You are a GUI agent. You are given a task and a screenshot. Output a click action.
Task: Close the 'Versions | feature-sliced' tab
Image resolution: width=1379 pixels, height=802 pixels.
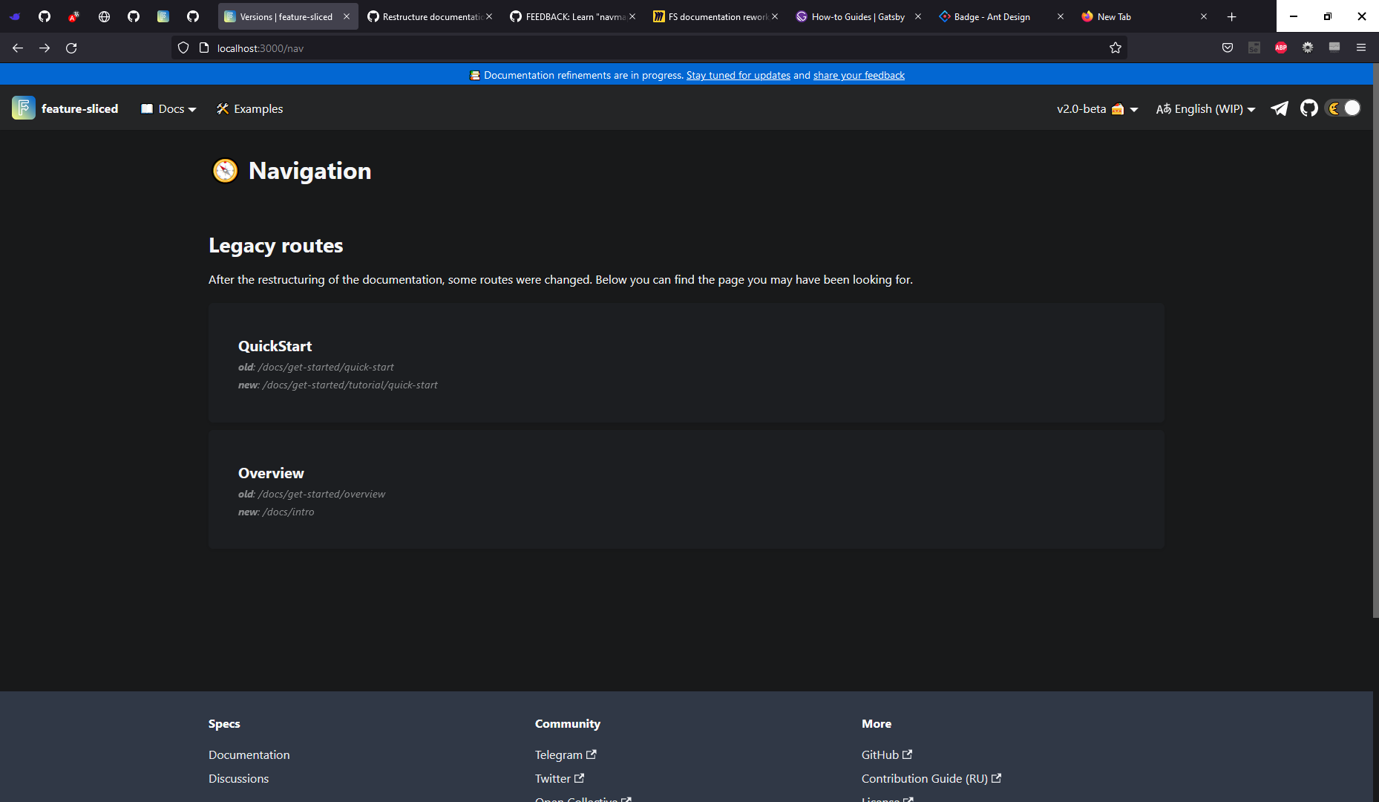347,16
